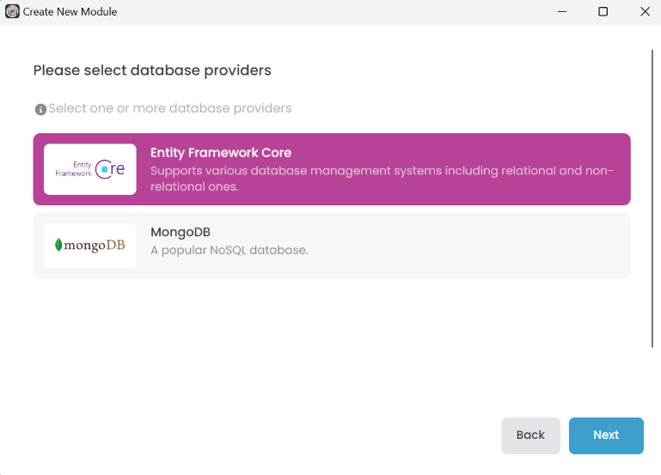Click the 'MongoDB' title text
The width and height of the screenshot is (661, 475).
click(x=181, y=233)
